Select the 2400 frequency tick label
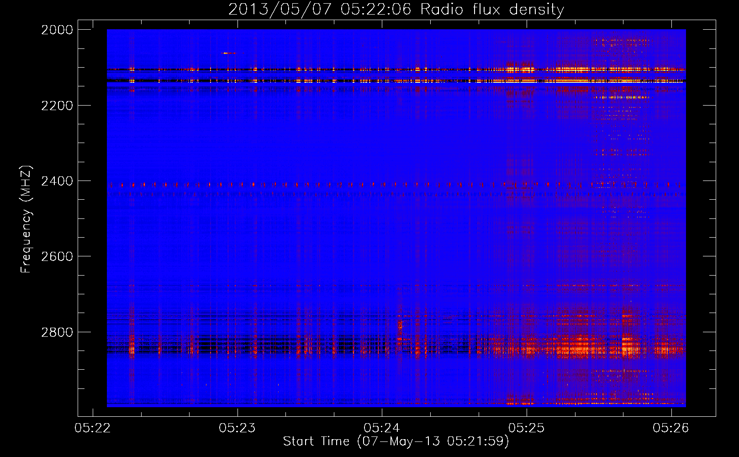 click(57, 181)
